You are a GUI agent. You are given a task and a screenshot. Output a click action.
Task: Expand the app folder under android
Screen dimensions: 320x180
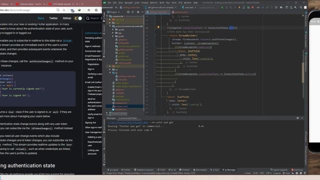click(113, 33)
